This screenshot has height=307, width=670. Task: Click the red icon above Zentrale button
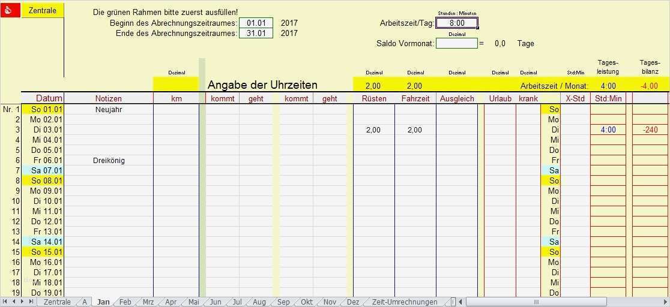coord(10,11)
